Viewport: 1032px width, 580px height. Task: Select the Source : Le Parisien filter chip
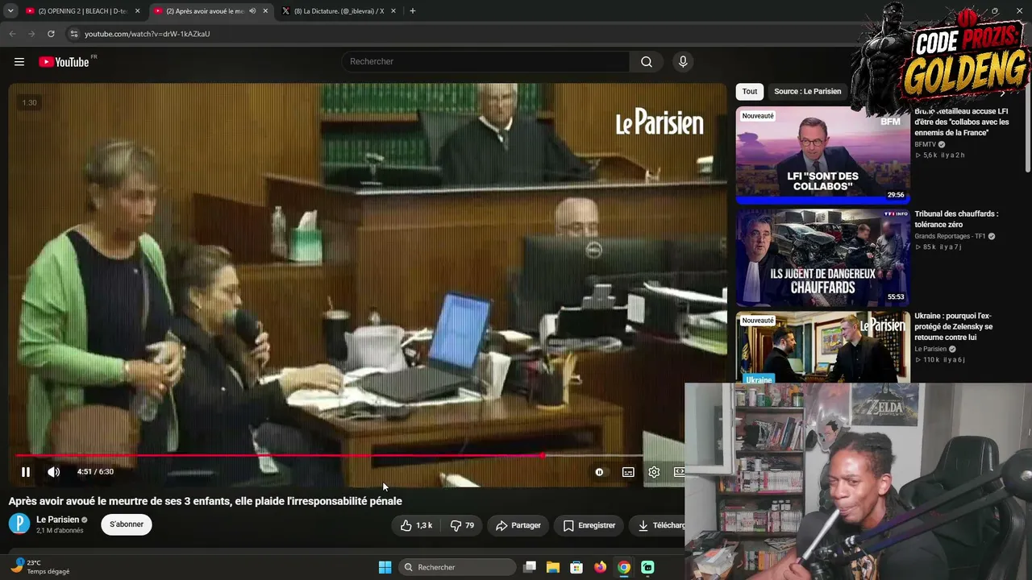[807, 91]
